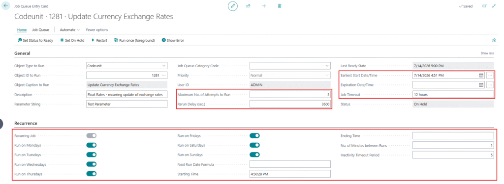
Task: Toggle Run on Sundays switch
Action: [x=254, y=155]
